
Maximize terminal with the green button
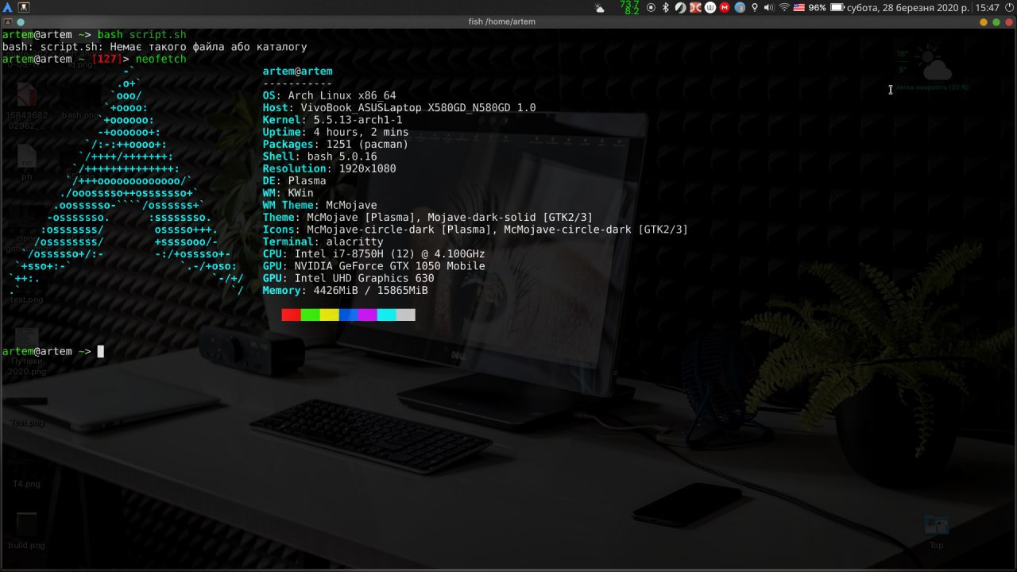click(996, 22)
